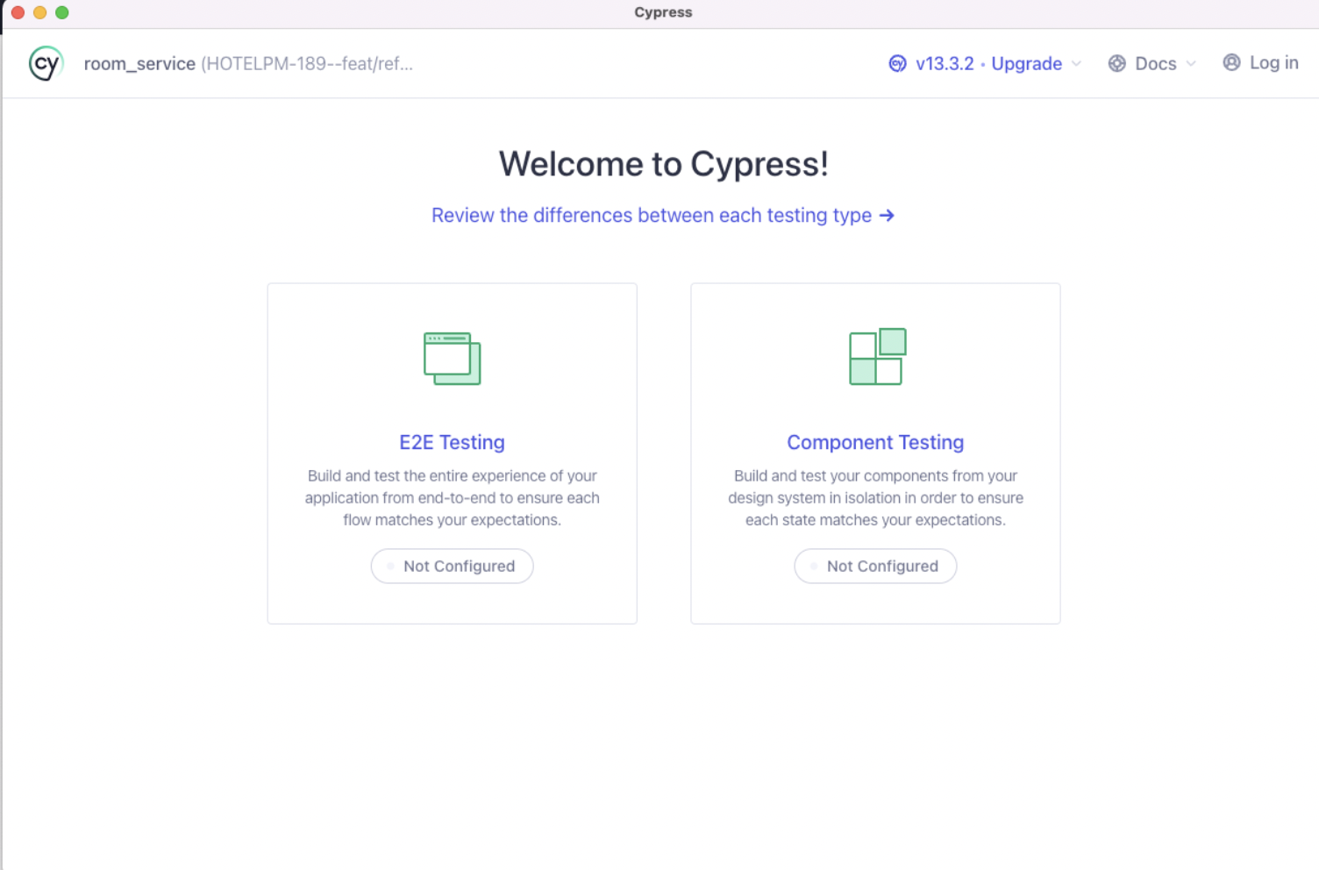Open the v13.3.2 Upgrade version menu
The image size is (1319, 870).
pos(985,63)
